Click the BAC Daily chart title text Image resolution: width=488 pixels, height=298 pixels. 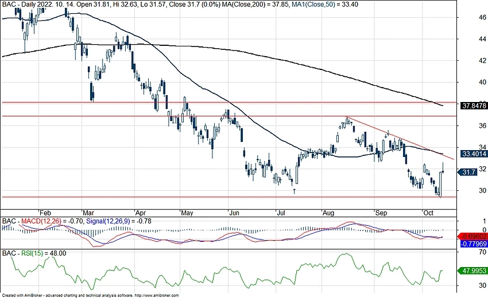111,5
